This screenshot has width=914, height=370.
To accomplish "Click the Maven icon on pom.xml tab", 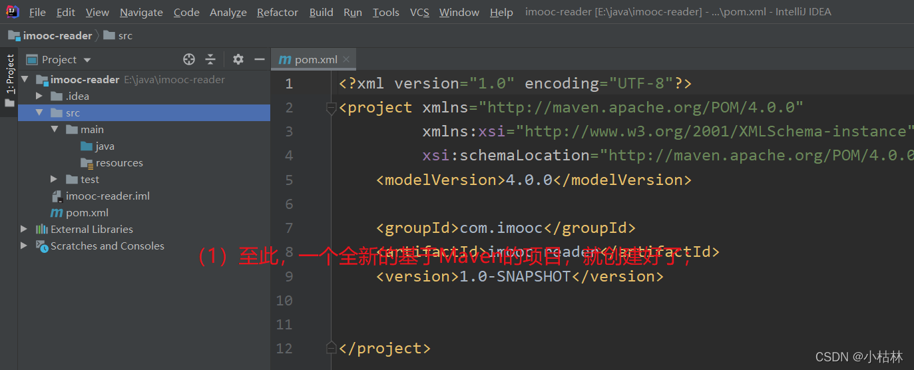I will tap(285, 59).
